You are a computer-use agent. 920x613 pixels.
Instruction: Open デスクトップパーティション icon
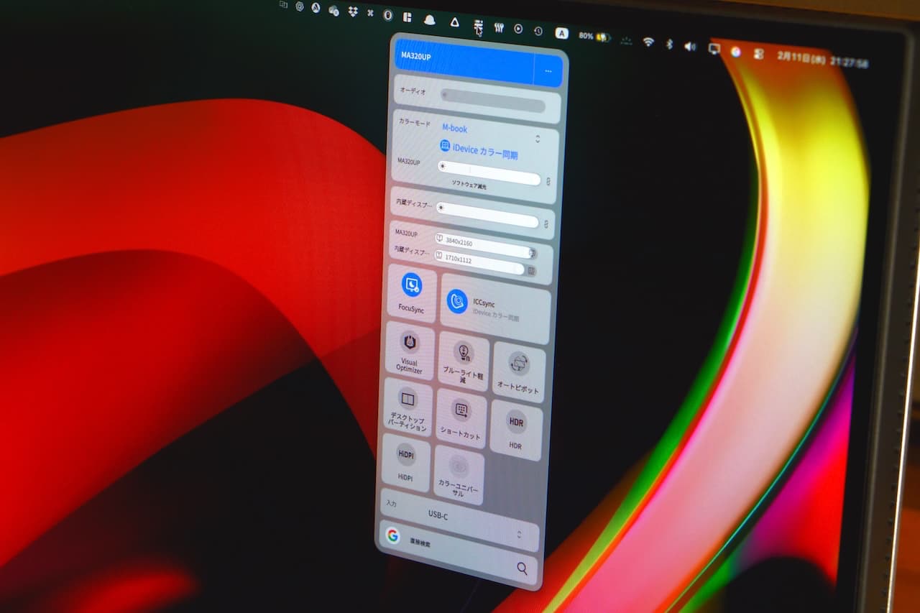tap(408, 400)
